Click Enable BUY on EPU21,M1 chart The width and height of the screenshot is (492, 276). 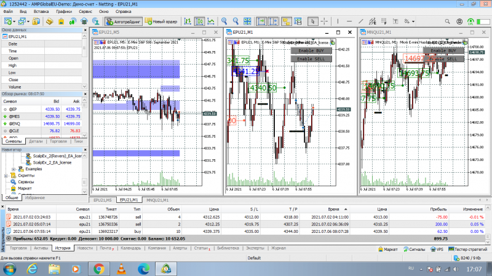click(311, 50)
